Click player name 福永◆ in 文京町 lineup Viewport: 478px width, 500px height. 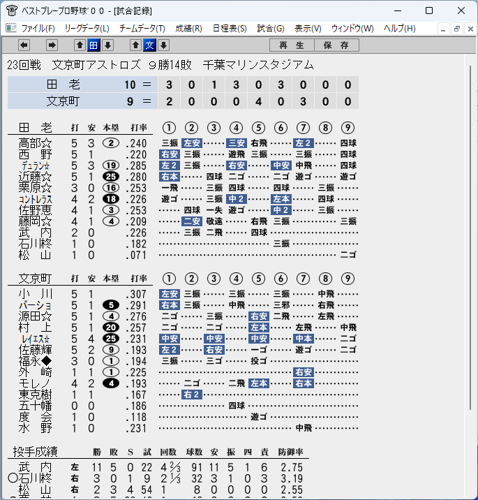(35, 361)
